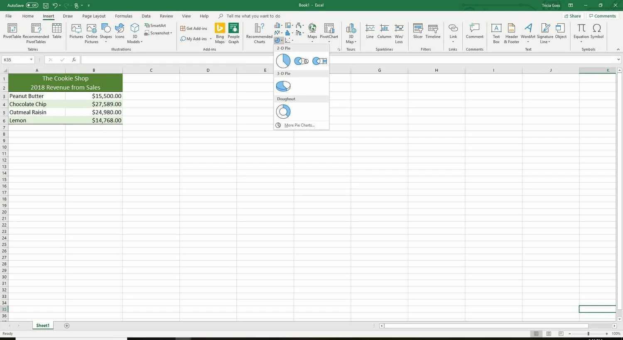Click the Share button
The height and width of the screenshot is (340, 623).
[x=572, y=16]
